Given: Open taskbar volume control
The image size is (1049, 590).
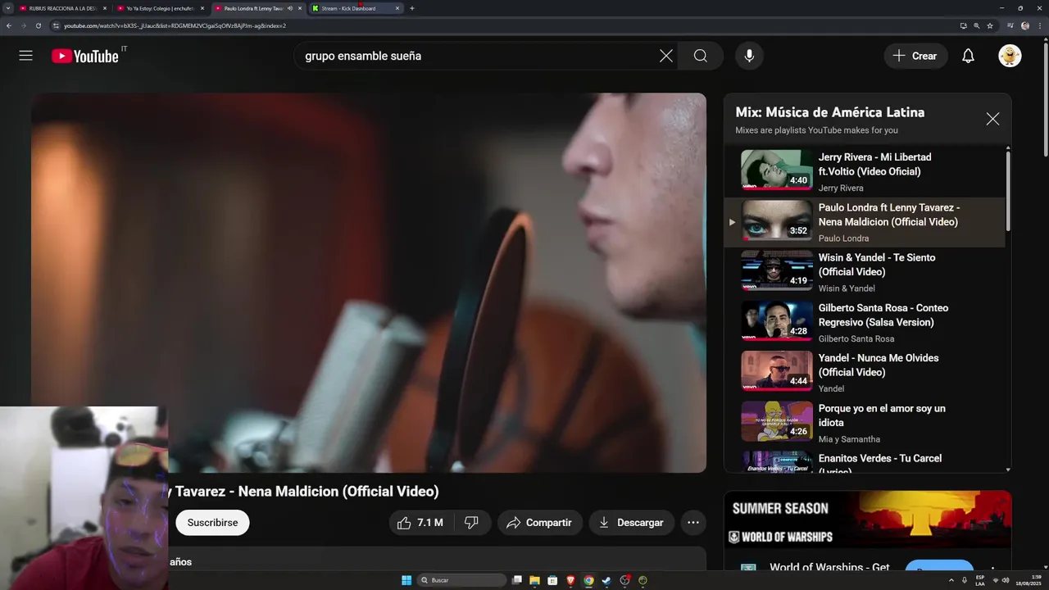Looking at the screenshot, I should 1006,580.
